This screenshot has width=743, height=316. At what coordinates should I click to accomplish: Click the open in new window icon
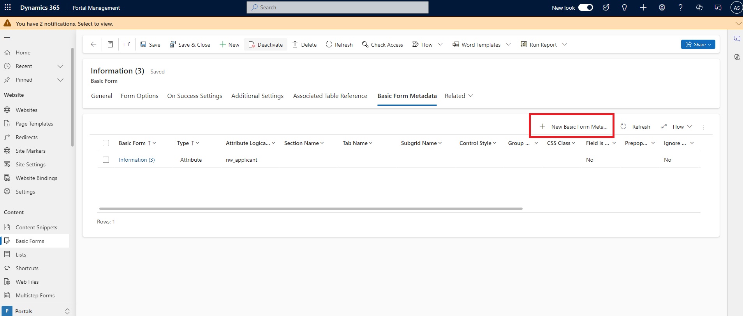point(127,45)
